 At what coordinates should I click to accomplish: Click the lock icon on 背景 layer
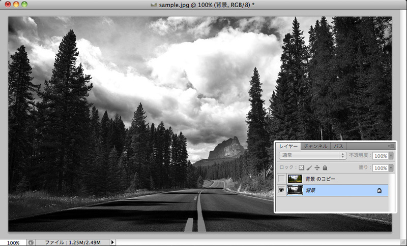click(x=379, y=190)
